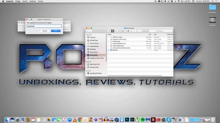Open Messages from the Dock
Viewport: 220px width, 123px height.
[54, 120]
